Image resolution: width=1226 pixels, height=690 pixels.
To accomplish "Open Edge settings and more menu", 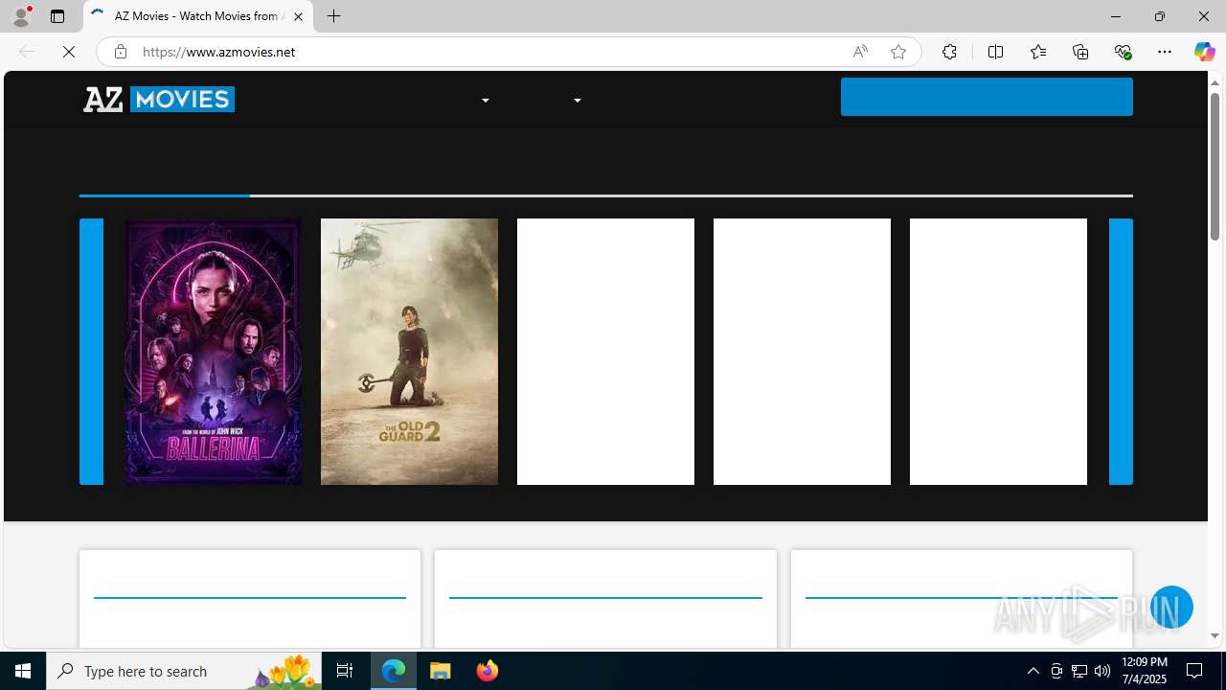I will [x=1165, y=52].
